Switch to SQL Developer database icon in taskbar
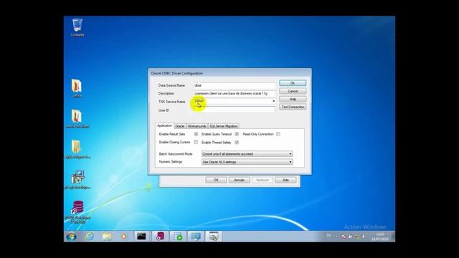459x258 pixels. [x=160, y=236]
